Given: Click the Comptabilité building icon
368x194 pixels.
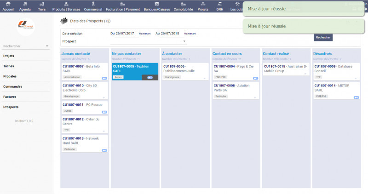Looking at the screenshot, I should point(183,4).
